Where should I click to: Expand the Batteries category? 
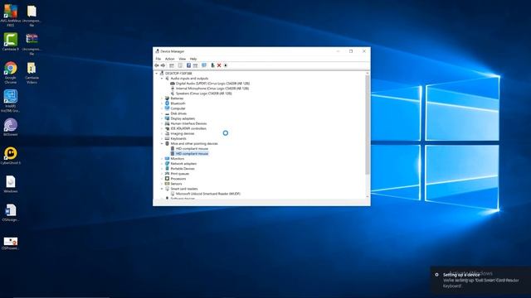point(162,99)
